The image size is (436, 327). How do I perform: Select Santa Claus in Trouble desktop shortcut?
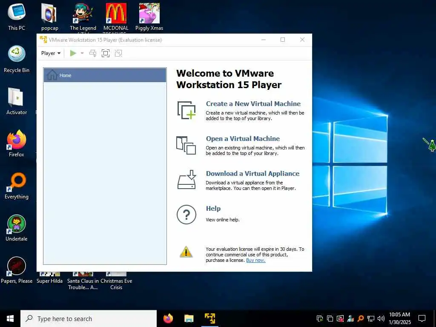[83, 281]
